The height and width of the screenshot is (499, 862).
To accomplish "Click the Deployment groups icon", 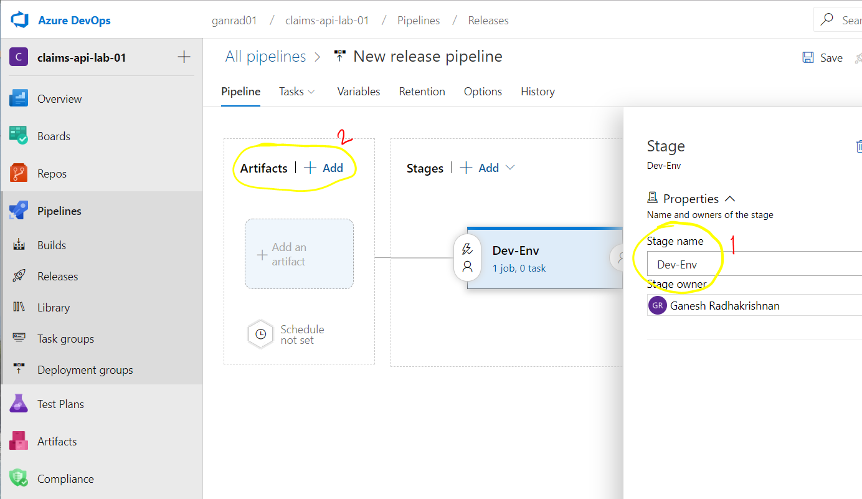I will [x=19, y=369].
